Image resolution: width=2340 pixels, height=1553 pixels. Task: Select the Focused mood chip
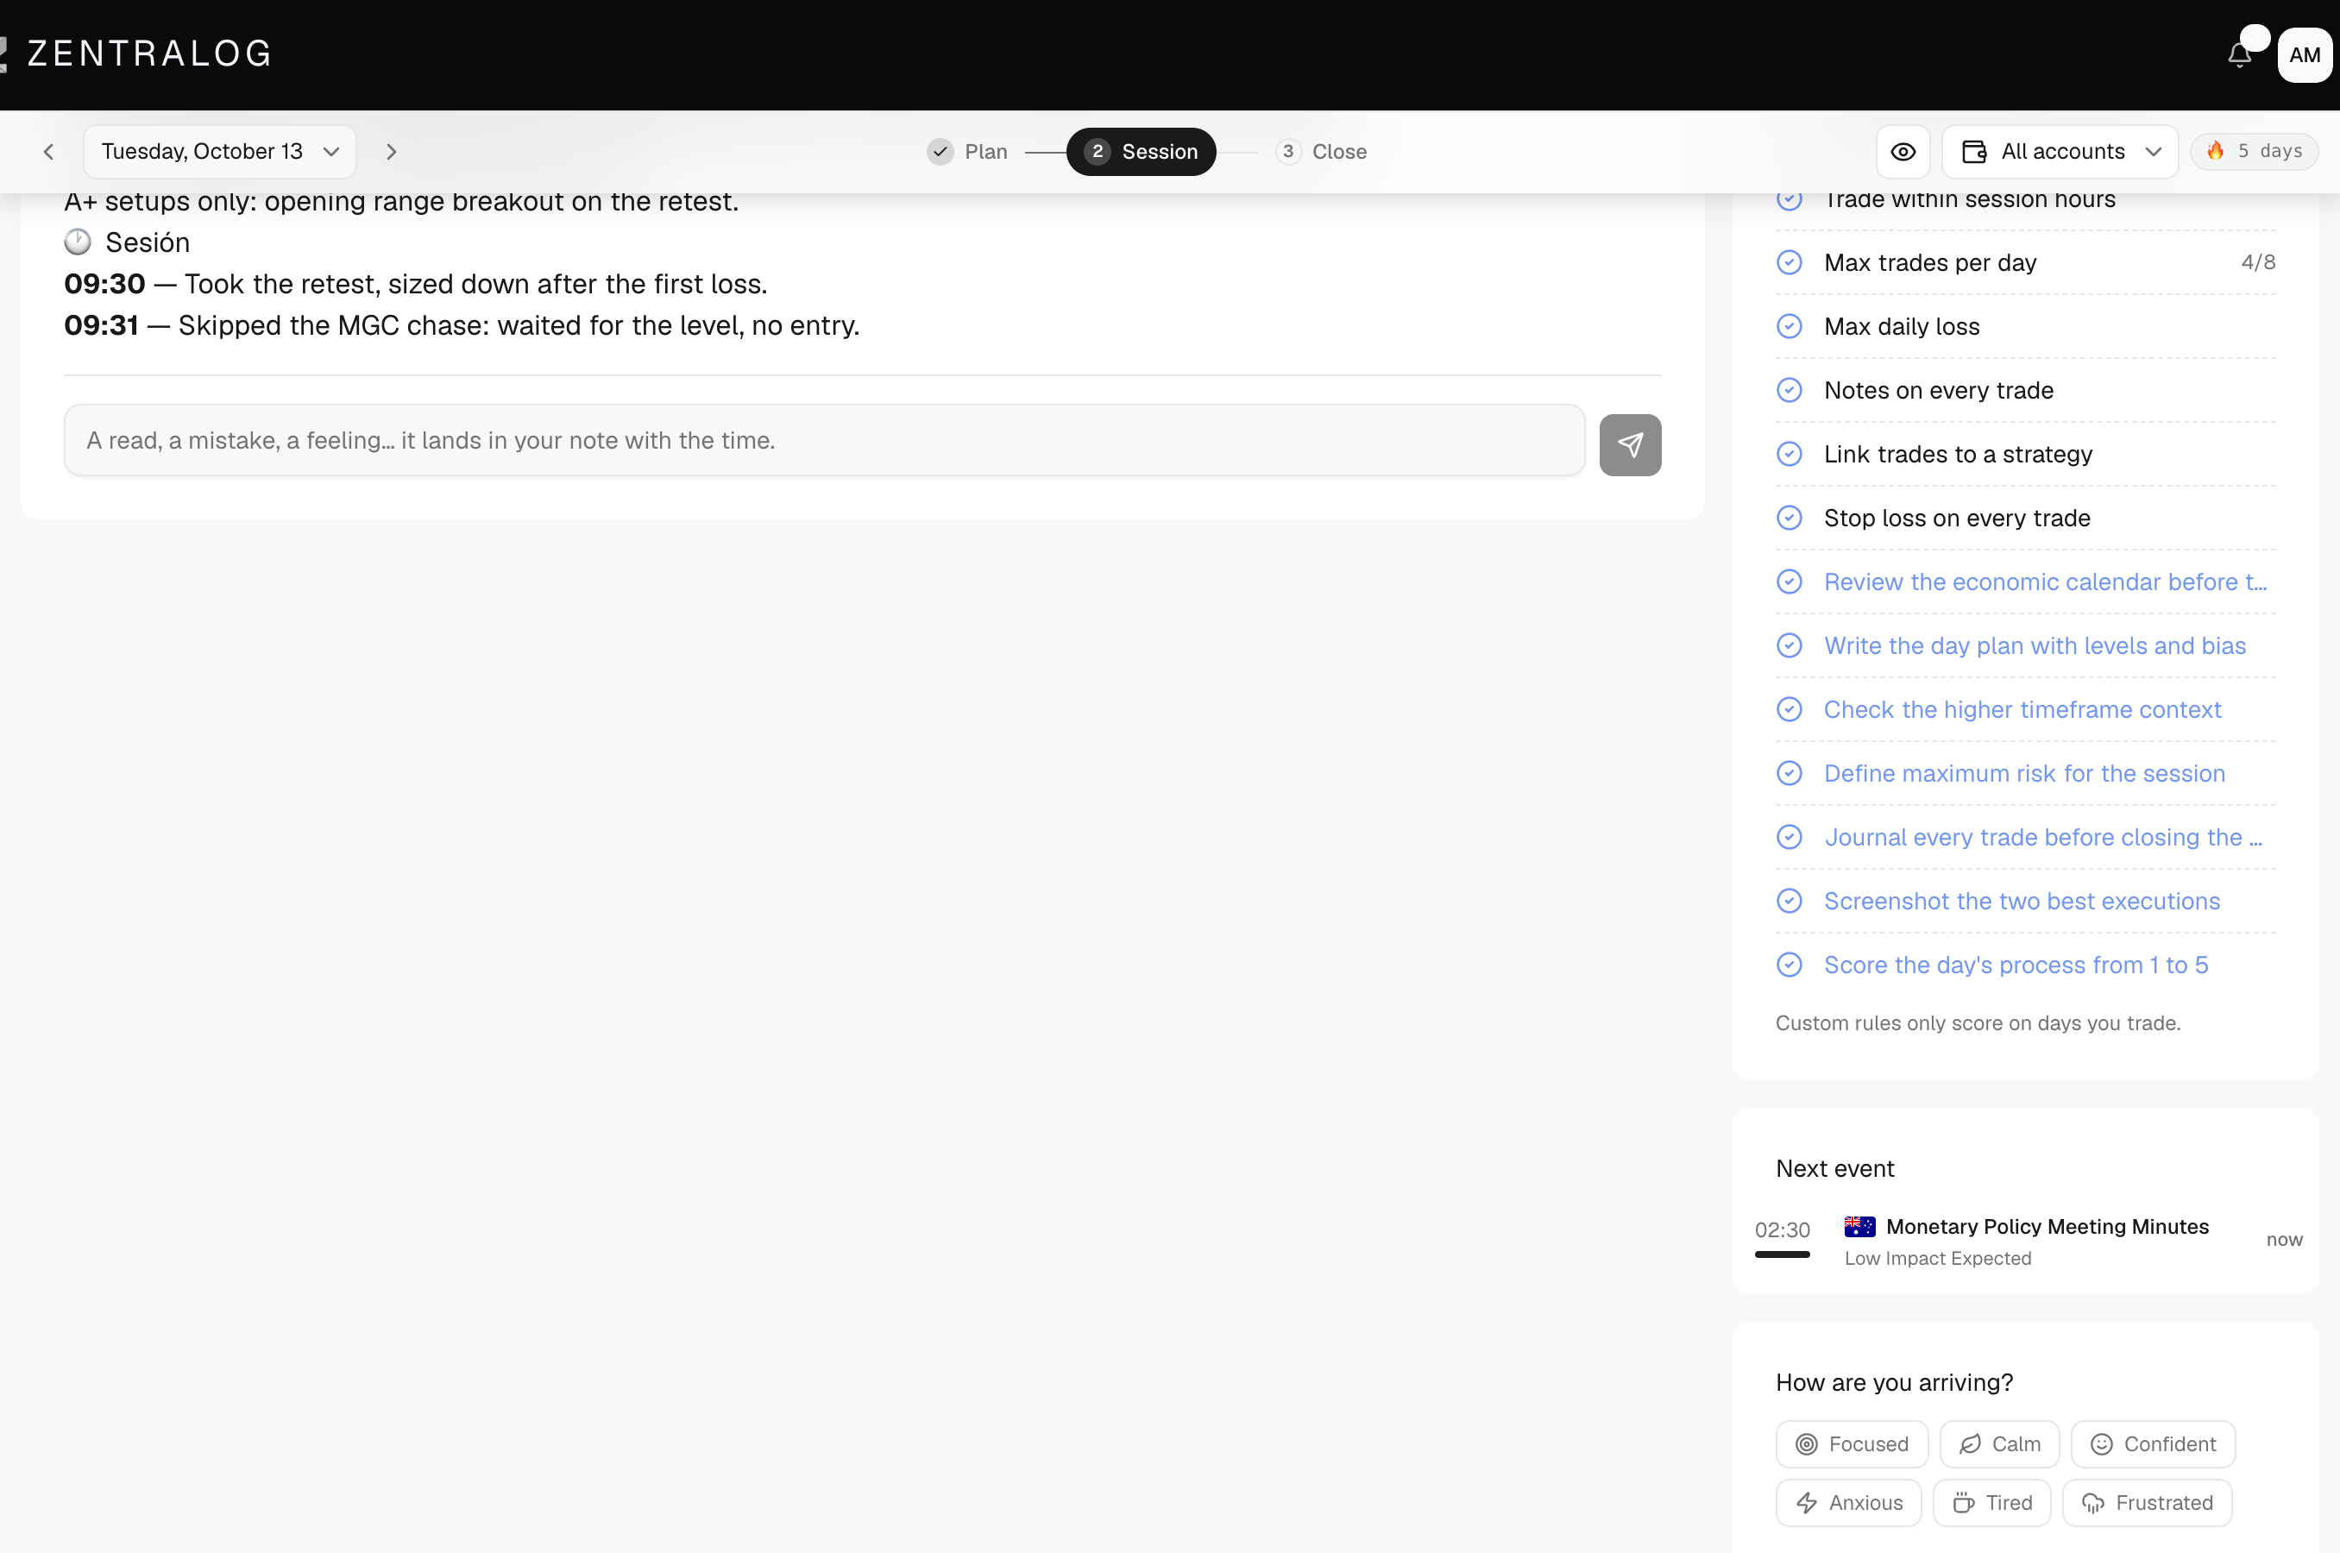[x=1852, y=1444]
